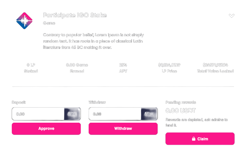This screenshot has height=157, width=247.
Task: Collapse the card using the top-right chevron
Action: 231,16
